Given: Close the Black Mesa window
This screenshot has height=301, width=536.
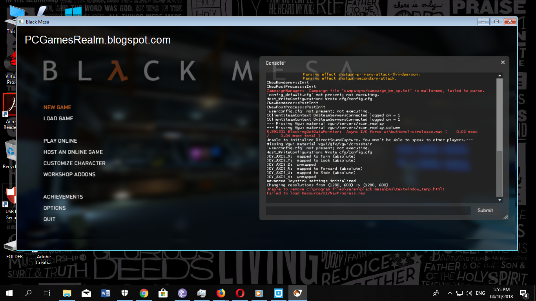Looking at the screenshot, I should click(509, 21).
